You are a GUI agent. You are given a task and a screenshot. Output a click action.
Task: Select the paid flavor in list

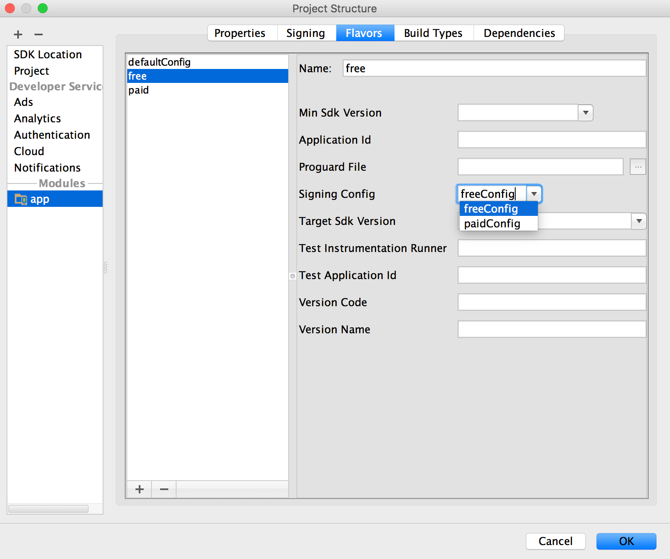(139, 90)
